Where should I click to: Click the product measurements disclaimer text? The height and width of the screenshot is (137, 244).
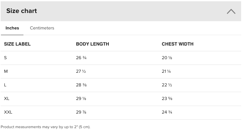pos(45,127)
